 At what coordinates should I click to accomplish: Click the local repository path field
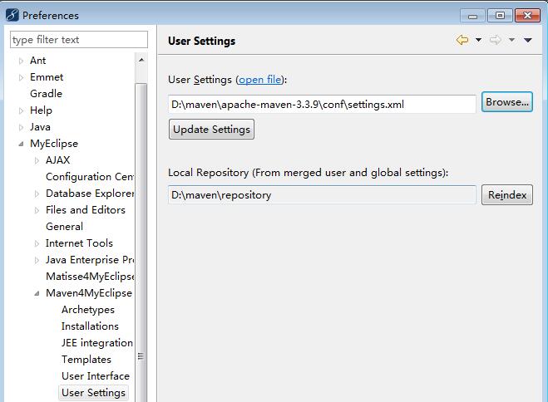pos(322,194)
